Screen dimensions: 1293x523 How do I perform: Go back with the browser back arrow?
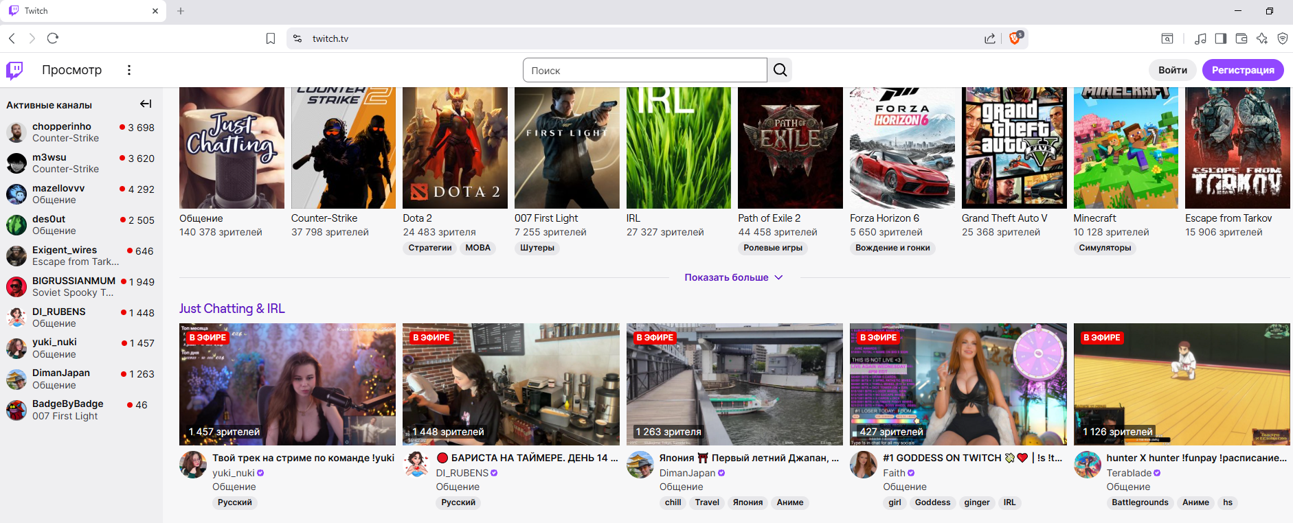click(x=12, y=38)
